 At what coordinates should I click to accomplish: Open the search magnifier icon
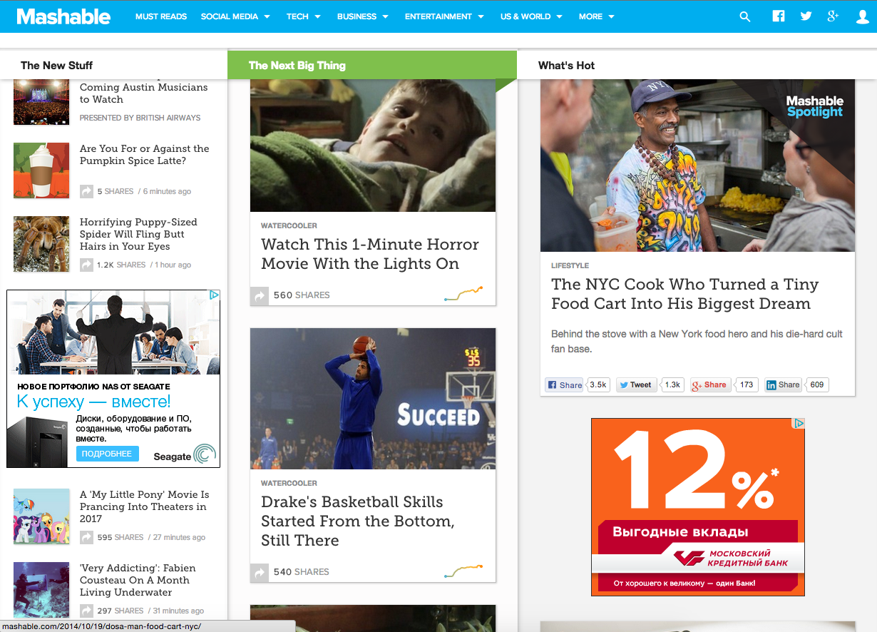click(x=745, y=16)
